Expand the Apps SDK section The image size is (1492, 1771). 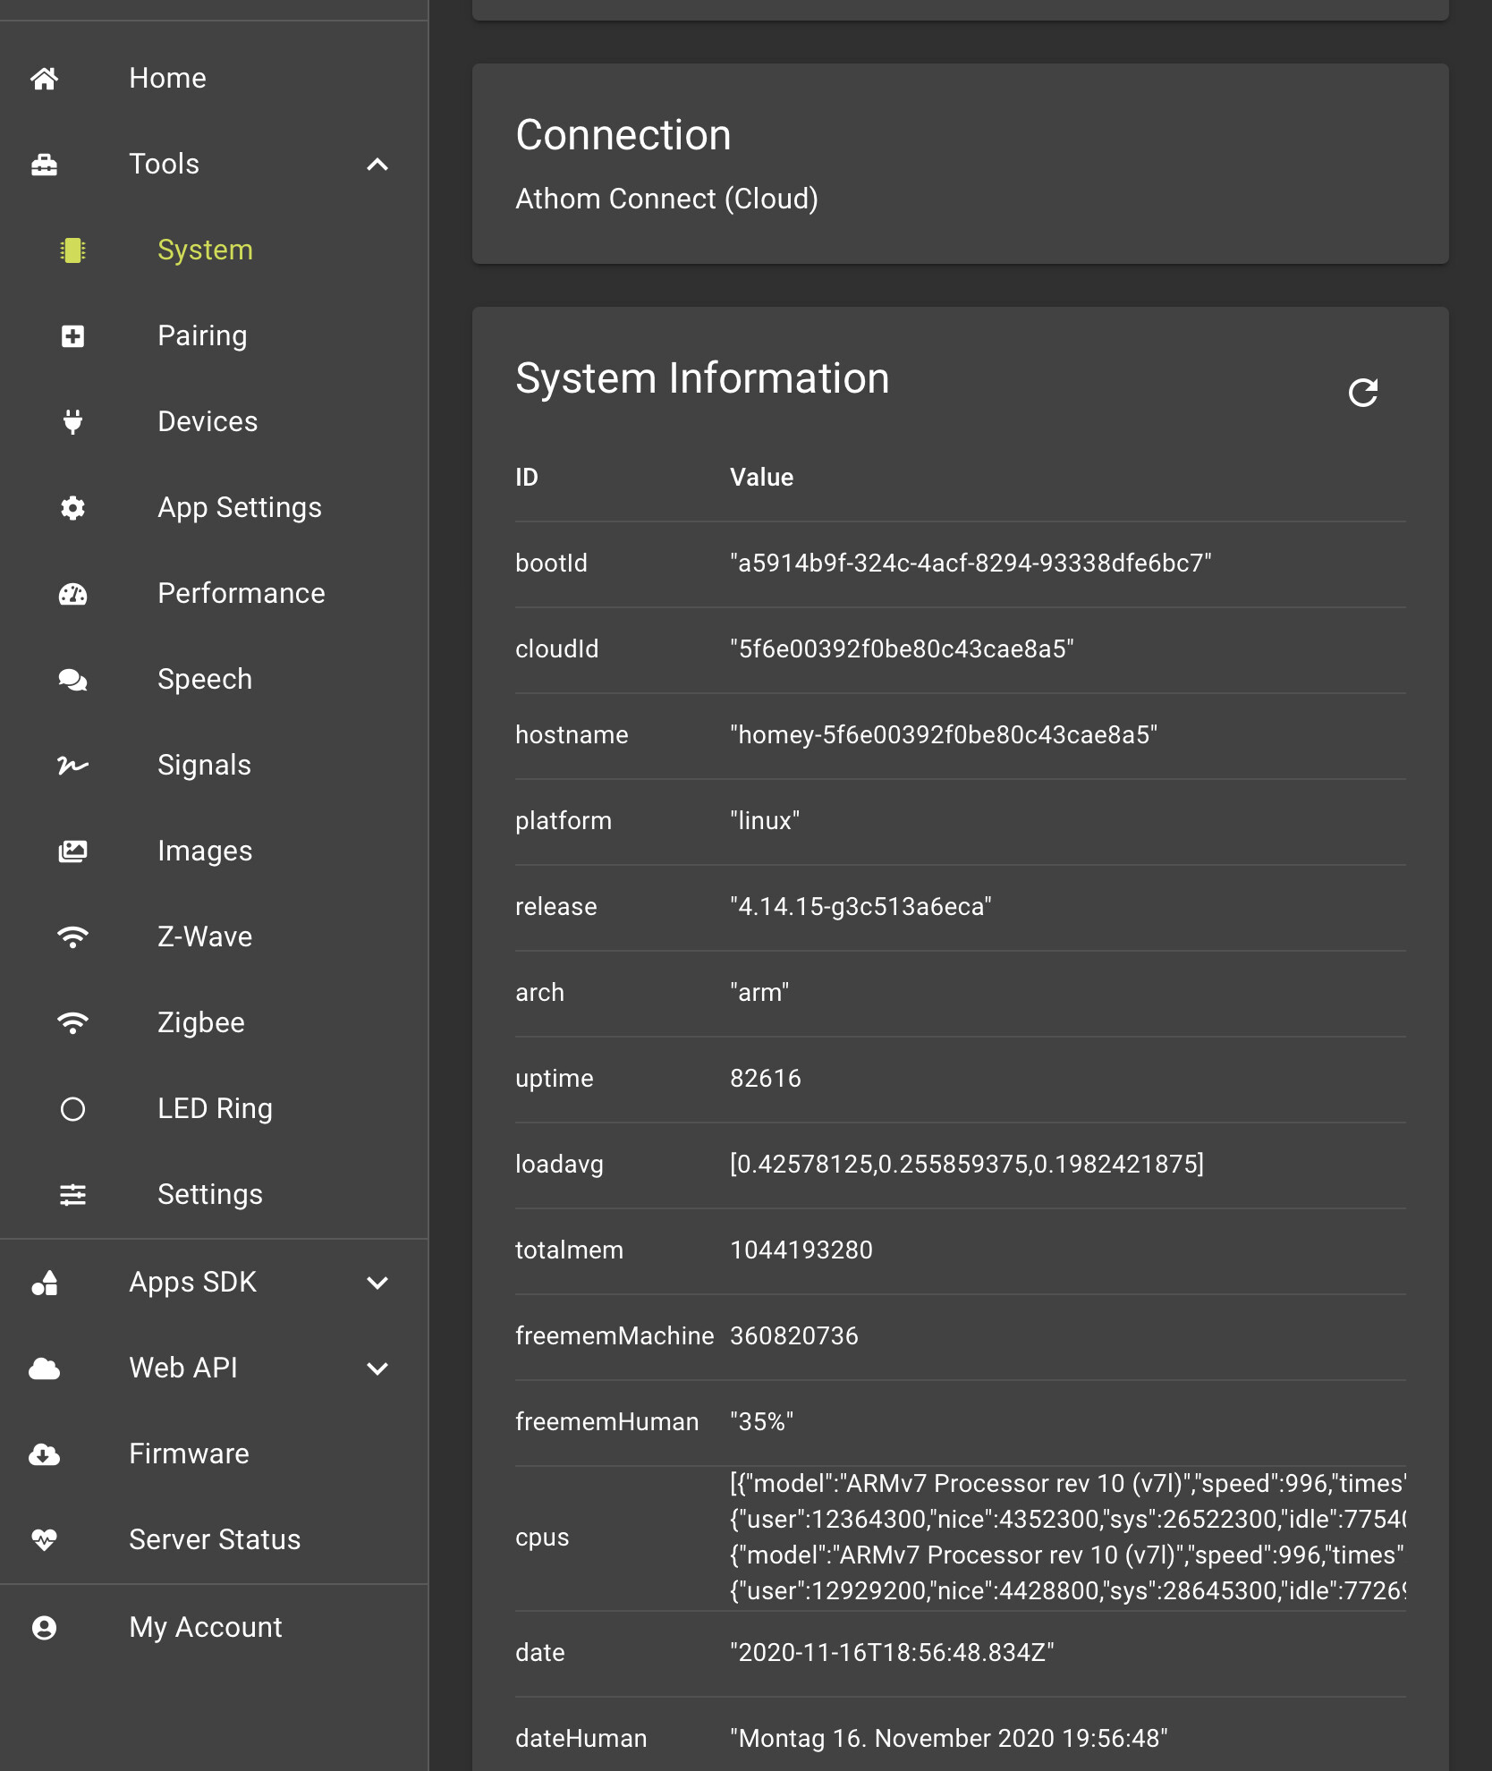tap(377, 1283)
